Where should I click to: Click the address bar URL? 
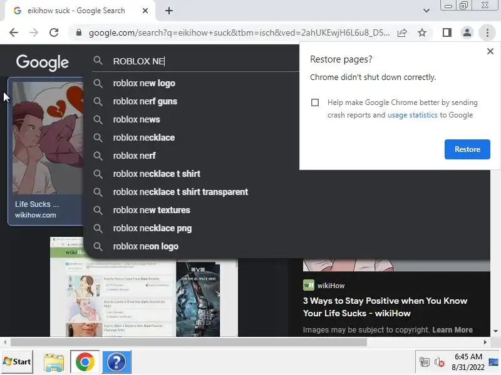point(239,32)
